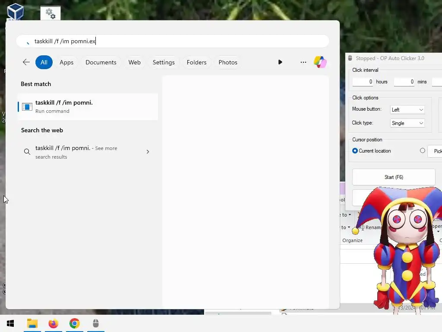The height and width of the screenshot is (332, 442).
Task: Click the Organize label in File Explorer ribbon
Action: point(352,240)
